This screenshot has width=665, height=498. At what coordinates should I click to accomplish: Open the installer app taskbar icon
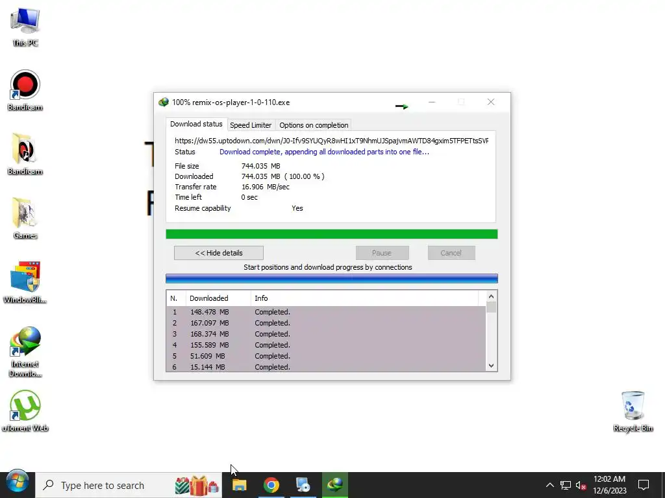coord(303,485)
